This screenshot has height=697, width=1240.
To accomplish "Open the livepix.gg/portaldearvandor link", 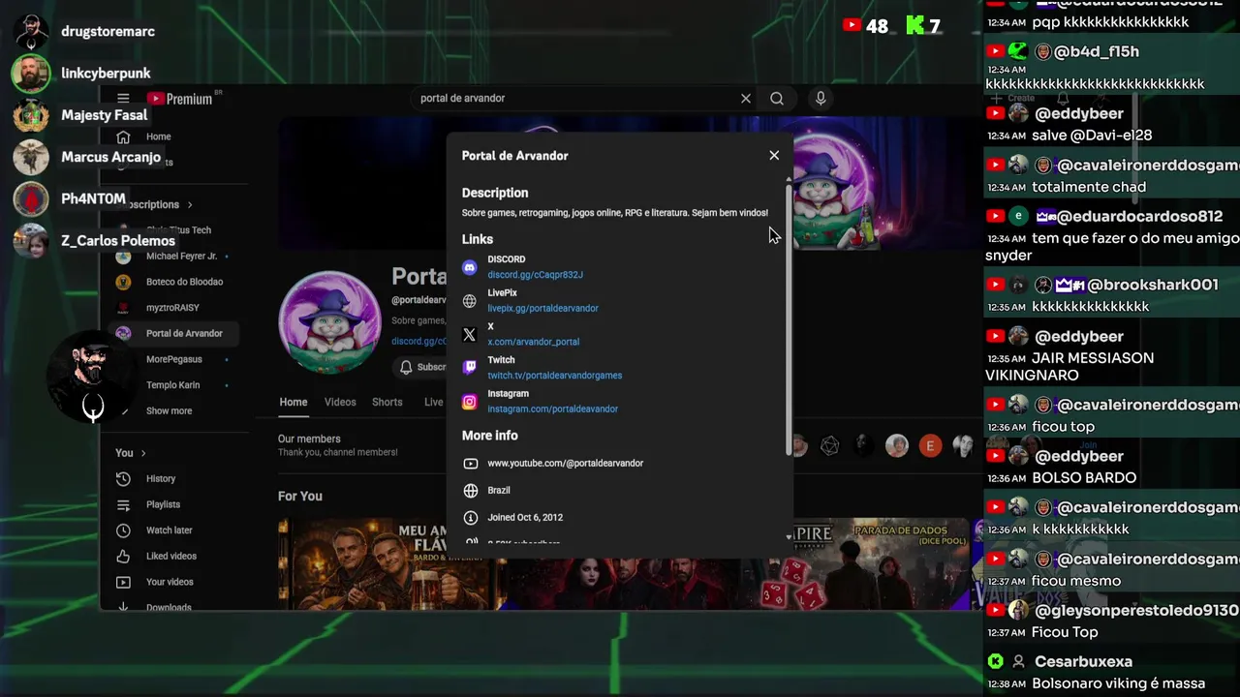I will point(542,309).
